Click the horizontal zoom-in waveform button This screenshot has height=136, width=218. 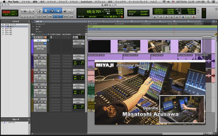tap(25, 11)
